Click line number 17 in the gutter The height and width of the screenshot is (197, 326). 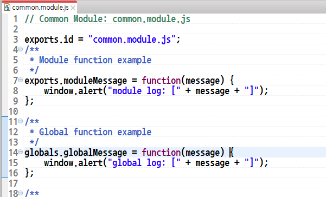pos(14,183)
